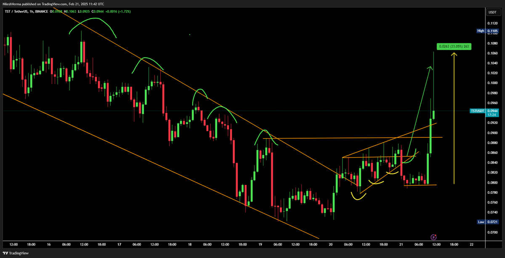This screenshot has height=258, width=505.
Task: Click 0.0960 on the price axis
Action: (x=492, y=103)
